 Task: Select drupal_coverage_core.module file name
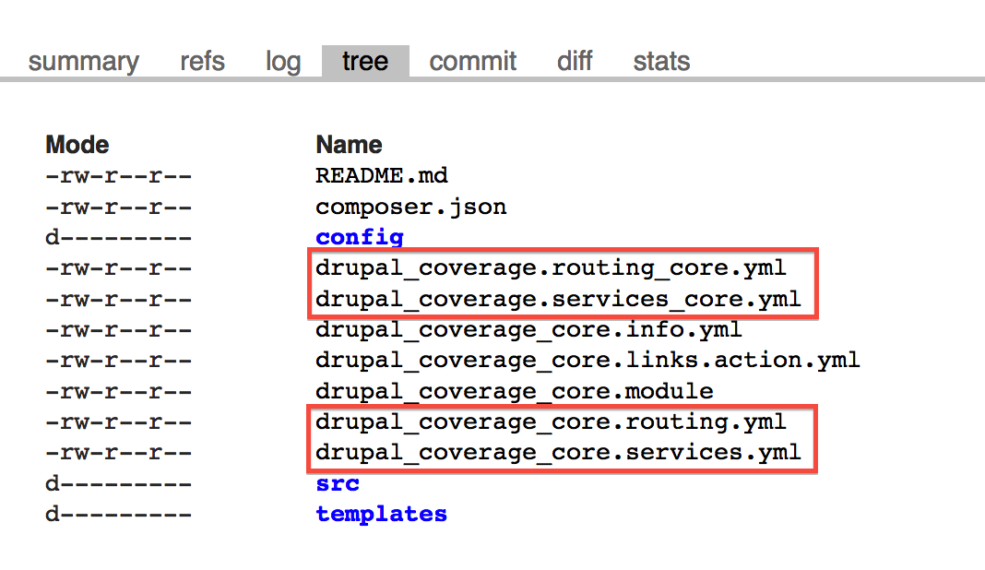pyautogui.click(x=515, y=391)
